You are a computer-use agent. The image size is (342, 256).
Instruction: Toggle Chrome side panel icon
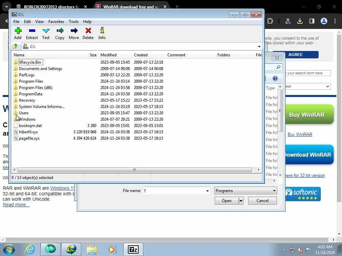click(x=312, y=21)
